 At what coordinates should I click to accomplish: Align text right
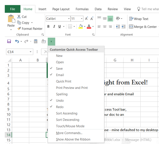coord(110,27)
